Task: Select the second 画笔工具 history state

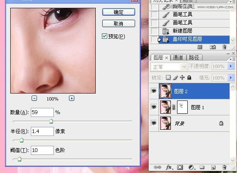Action: [194, 23]
